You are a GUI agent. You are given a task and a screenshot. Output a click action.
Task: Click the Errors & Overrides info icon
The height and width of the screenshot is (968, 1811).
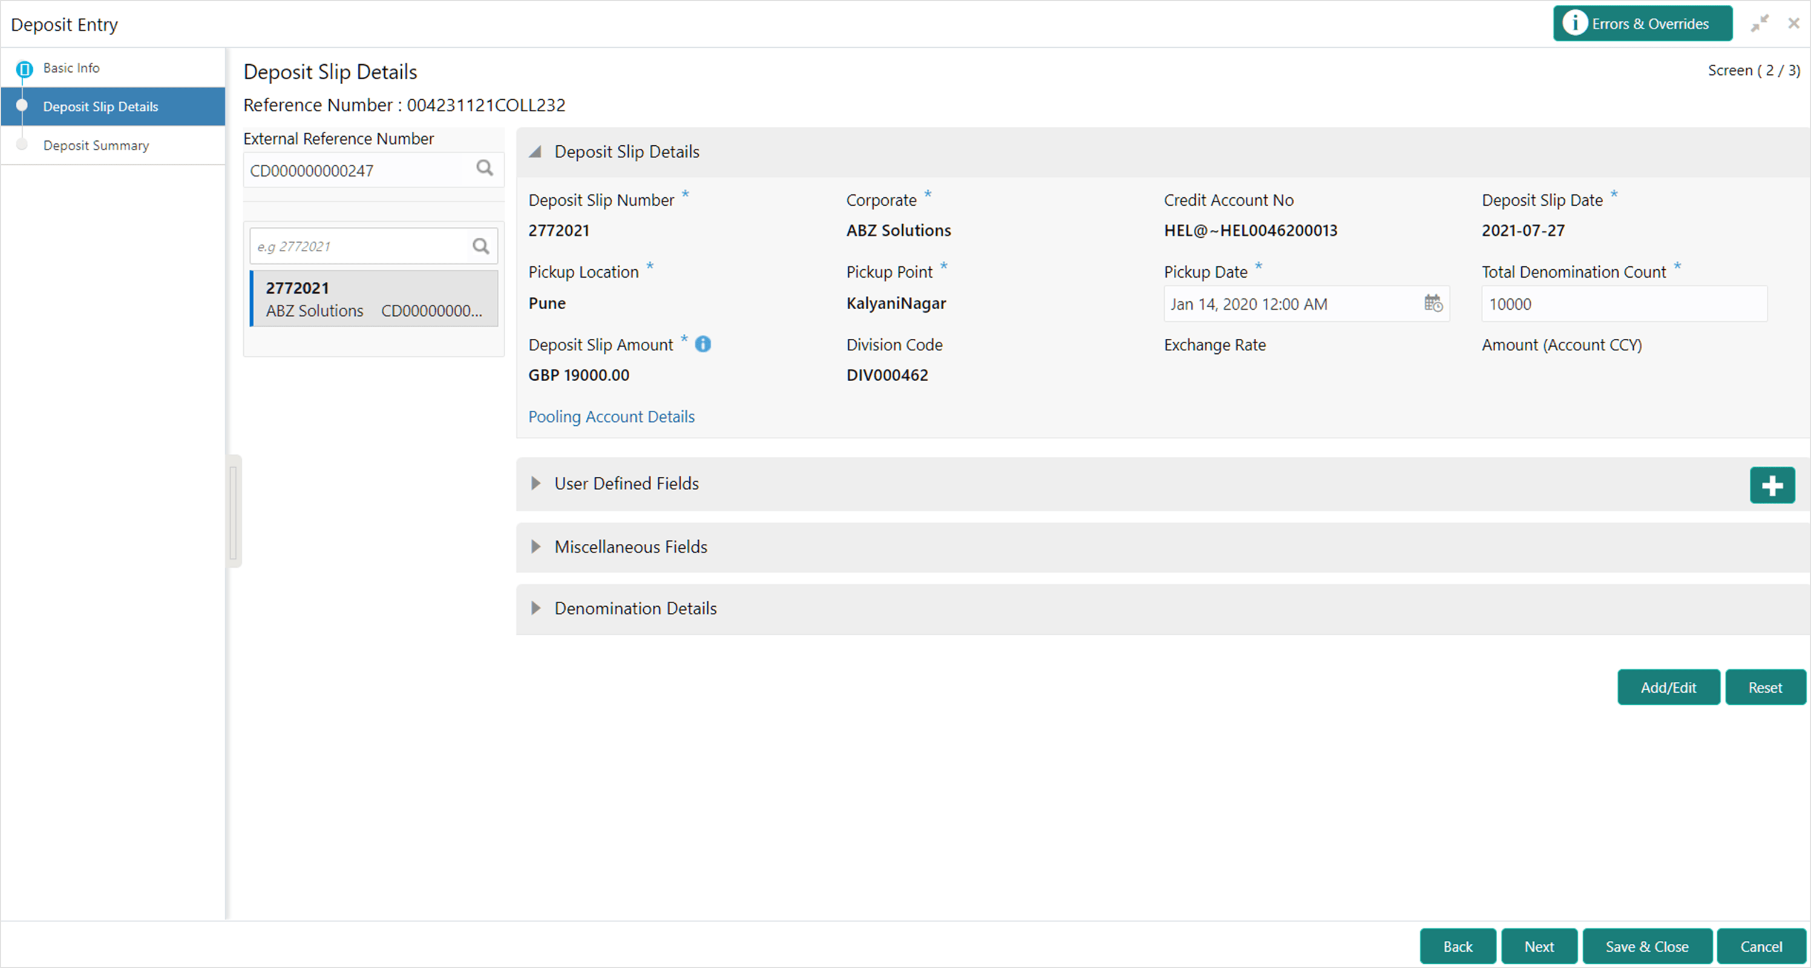[x=1575, y=23]
